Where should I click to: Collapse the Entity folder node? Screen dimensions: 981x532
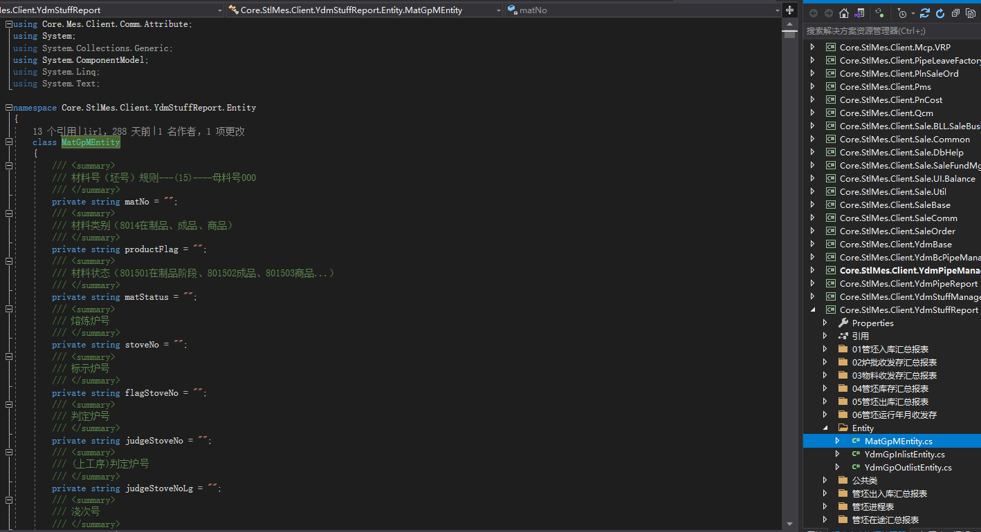click(825, 428)
